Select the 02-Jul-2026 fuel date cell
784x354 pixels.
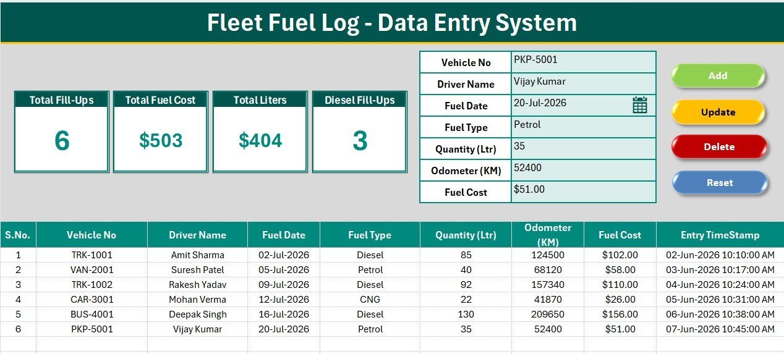(x=284, y=255)
